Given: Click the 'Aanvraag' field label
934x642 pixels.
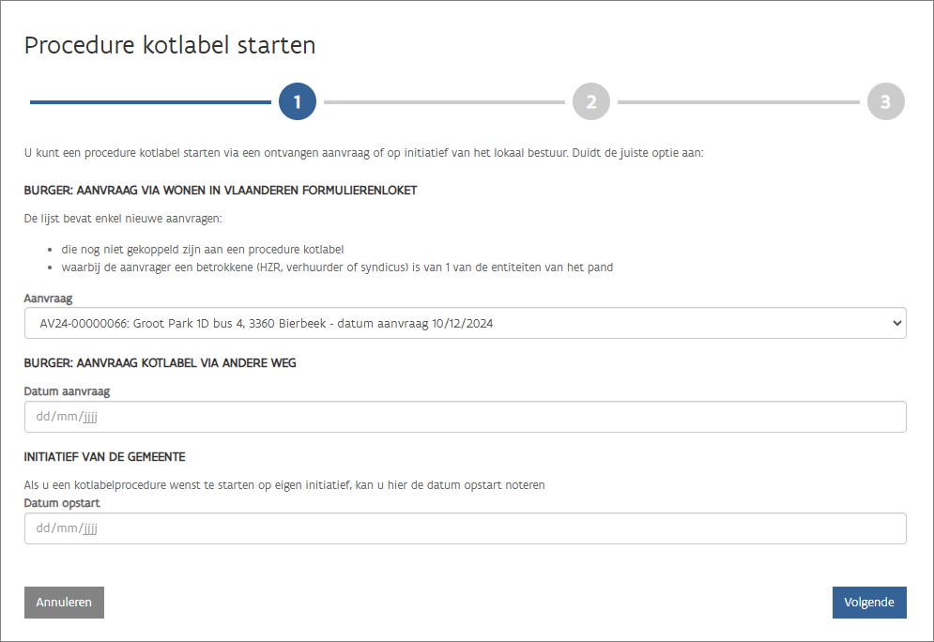Looking at the screenshot, I should click(48, 298).
